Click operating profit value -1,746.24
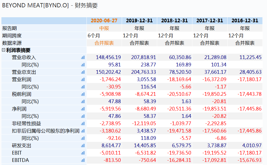 point(110,79)
